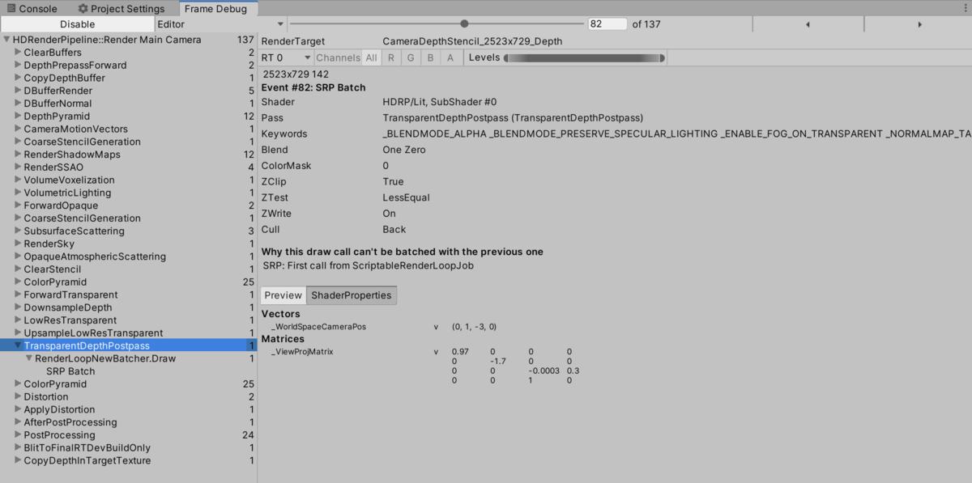
Task: Select the VolumeVoxelization row
Action: 129,180
